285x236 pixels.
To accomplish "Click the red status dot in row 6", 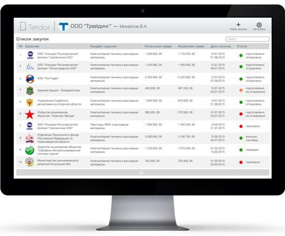I will pos(241,114).
